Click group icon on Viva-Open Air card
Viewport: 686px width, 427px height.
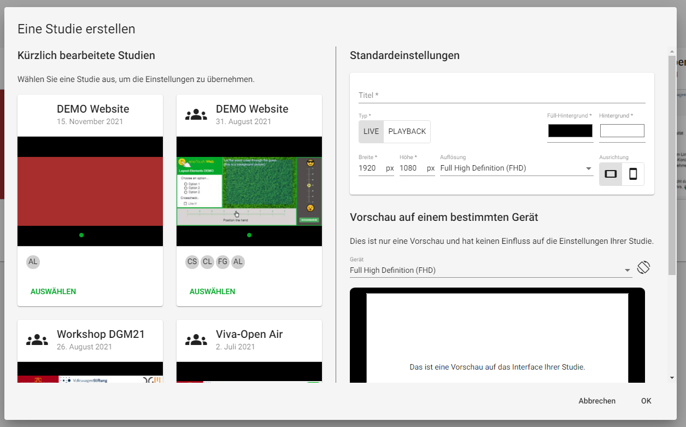pos(196,340)
